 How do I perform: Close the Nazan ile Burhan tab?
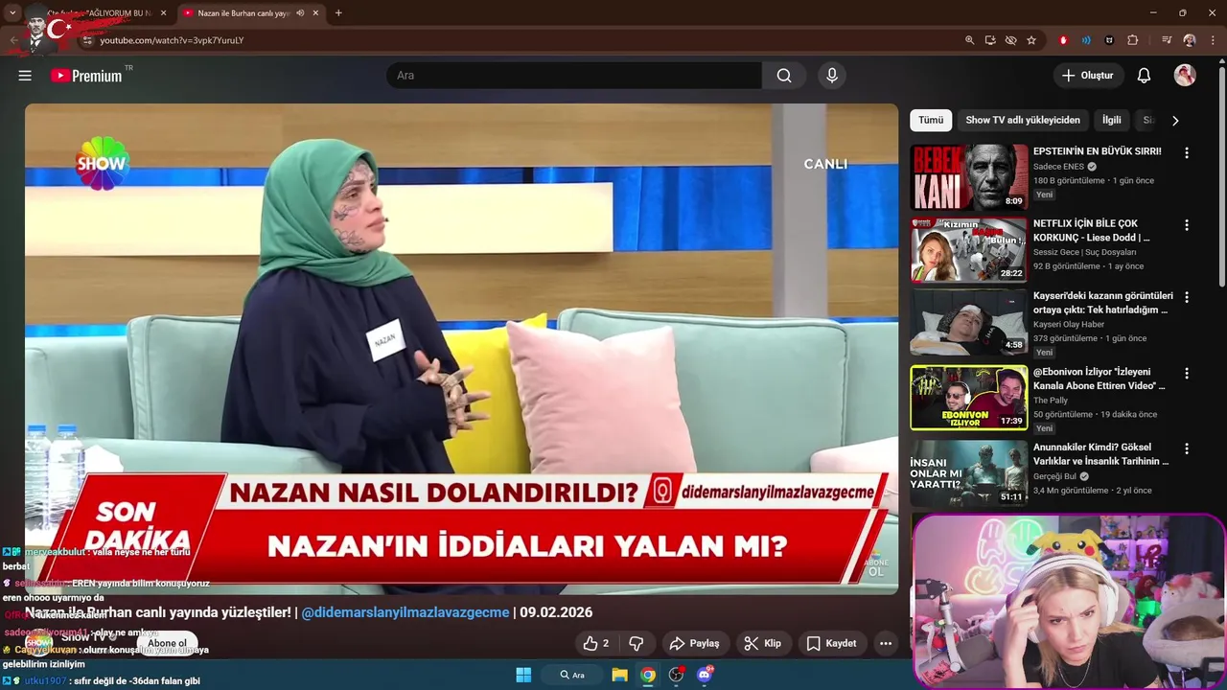[313, 13]
